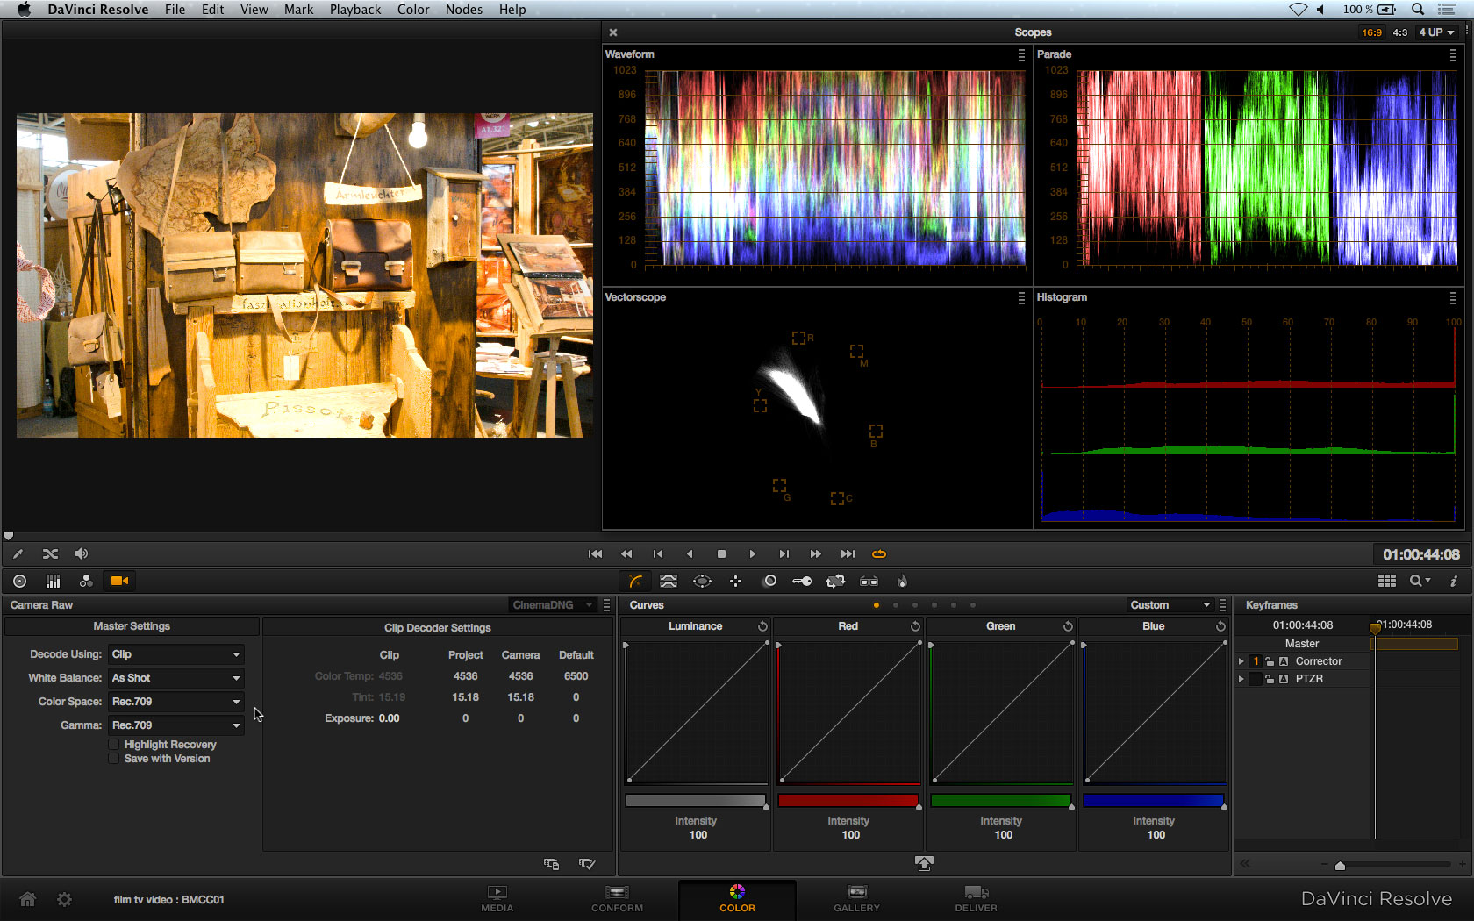Open the Decode Using dropdown

[x=175, y=654]
